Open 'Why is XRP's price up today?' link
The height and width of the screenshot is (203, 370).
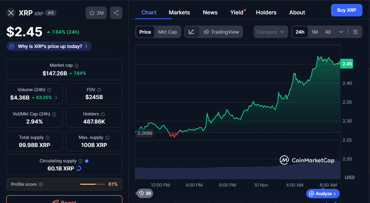click(49, 46)
